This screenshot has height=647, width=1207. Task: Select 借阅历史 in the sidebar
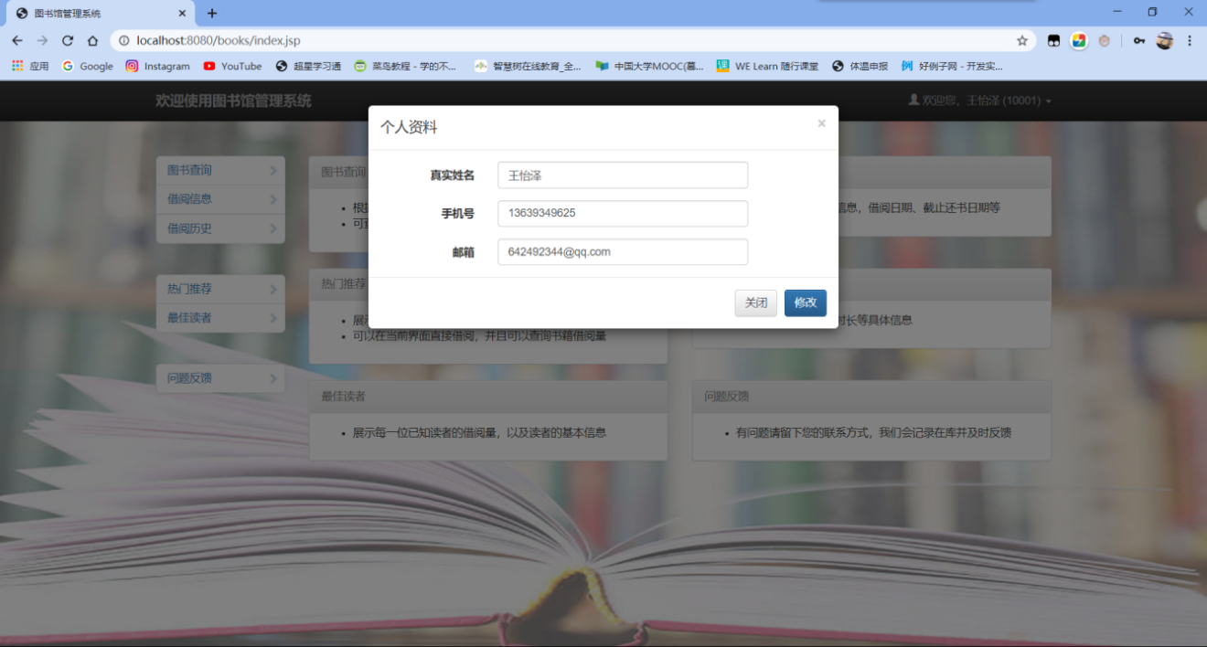pyautogui.click(x=220, y=228)
